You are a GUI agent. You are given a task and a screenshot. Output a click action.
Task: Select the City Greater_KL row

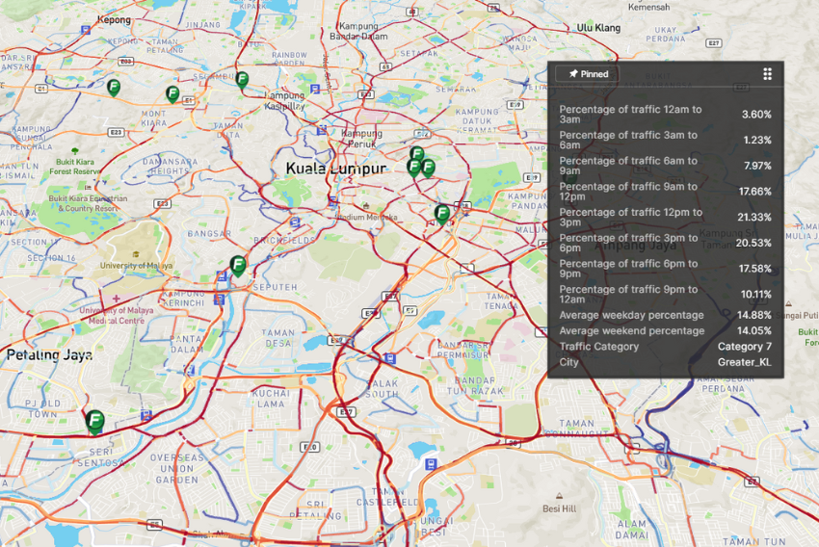pyautogui.click(x=665, y=362)
